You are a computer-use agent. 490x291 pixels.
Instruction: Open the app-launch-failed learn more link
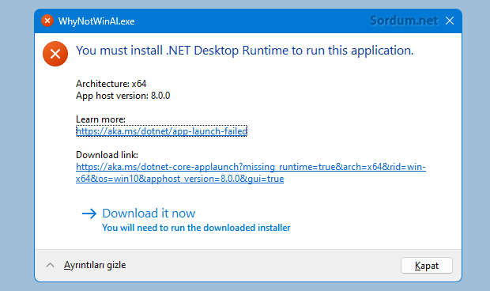point(161,131)
